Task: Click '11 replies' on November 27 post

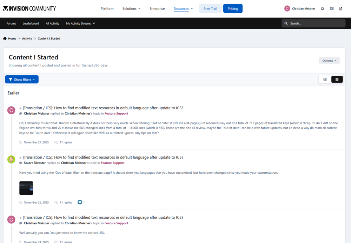Action: click(x=66, y=142)
